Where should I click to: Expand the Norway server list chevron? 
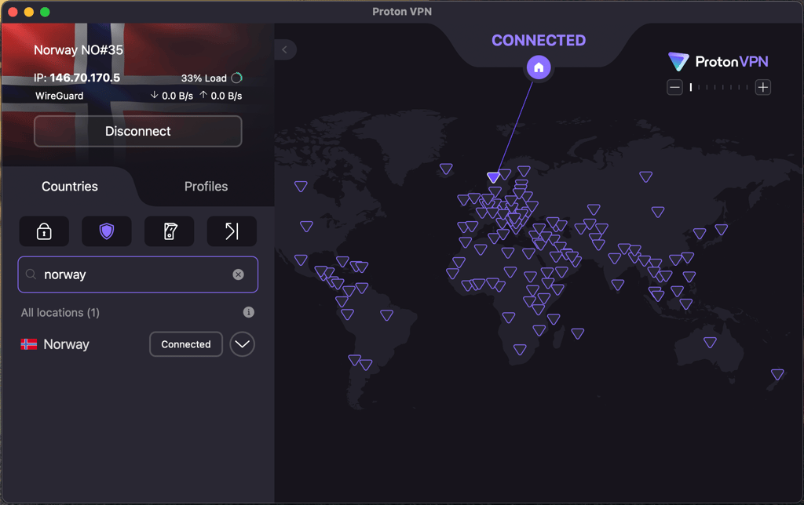pos(242,344)
